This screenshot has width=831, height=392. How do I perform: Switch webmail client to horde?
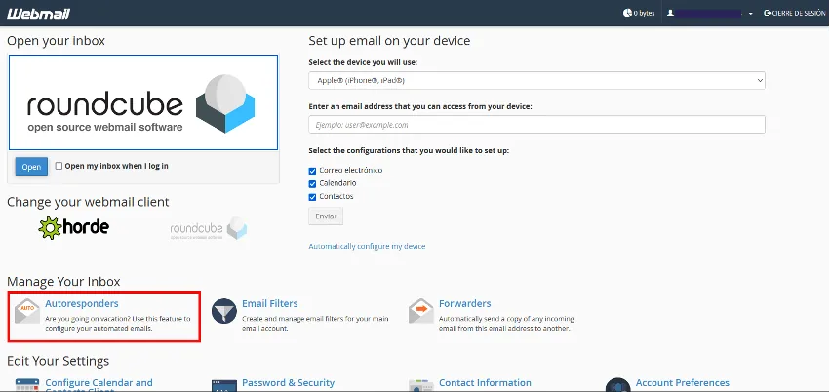[74, 228]
